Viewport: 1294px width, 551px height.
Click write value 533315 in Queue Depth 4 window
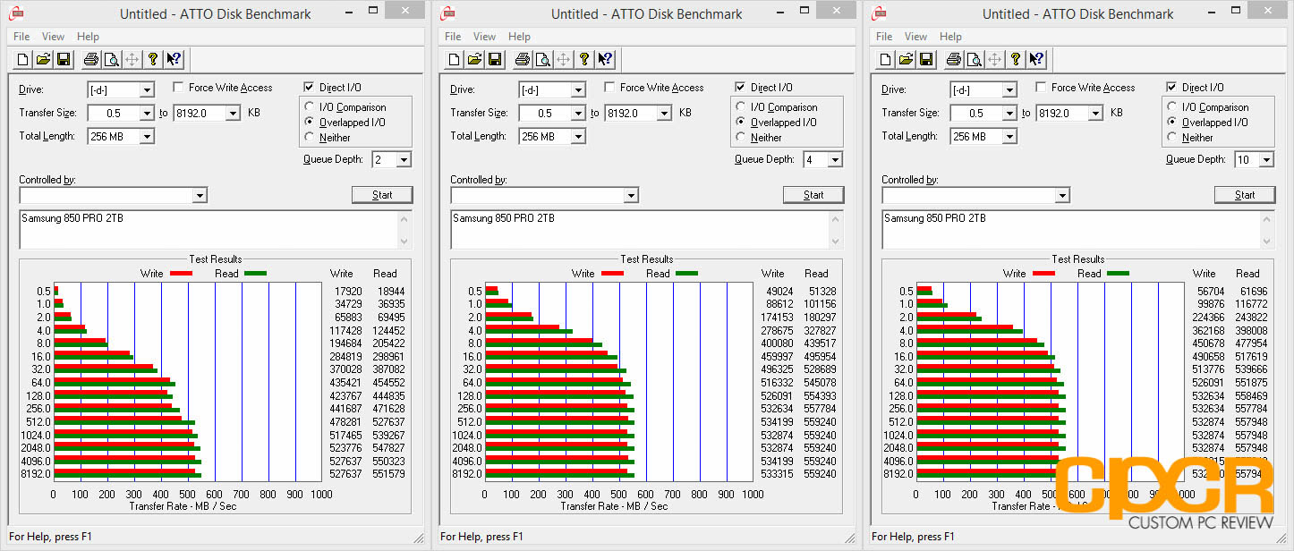[x=777, y=474]
